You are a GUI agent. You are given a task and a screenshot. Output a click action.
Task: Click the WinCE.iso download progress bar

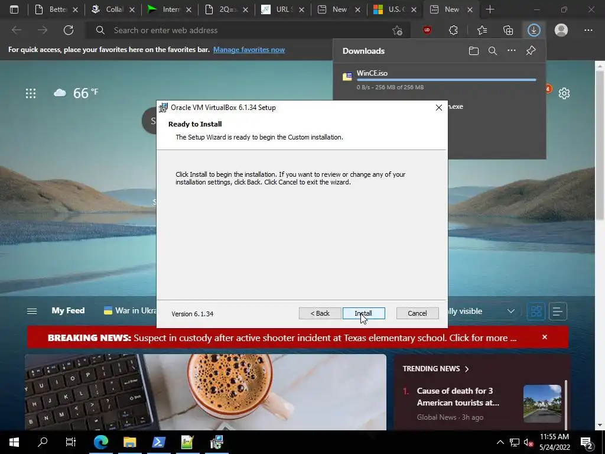(447, 80)
